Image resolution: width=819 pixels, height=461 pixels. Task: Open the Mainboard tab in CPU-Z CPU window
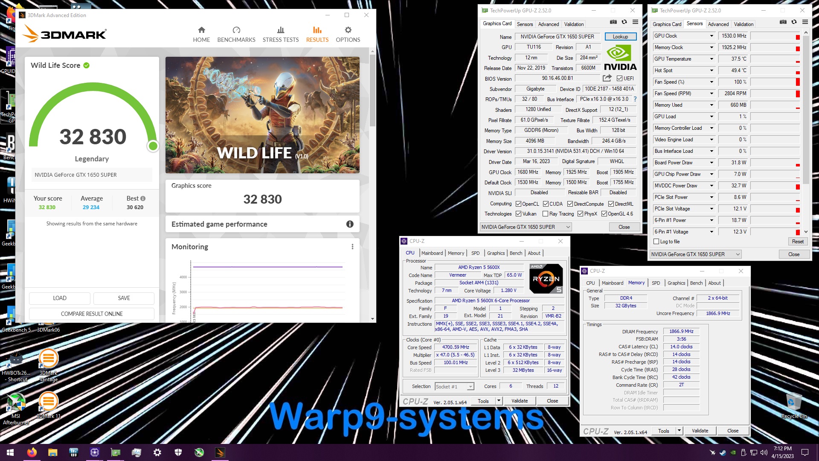[x=432, y=253]
